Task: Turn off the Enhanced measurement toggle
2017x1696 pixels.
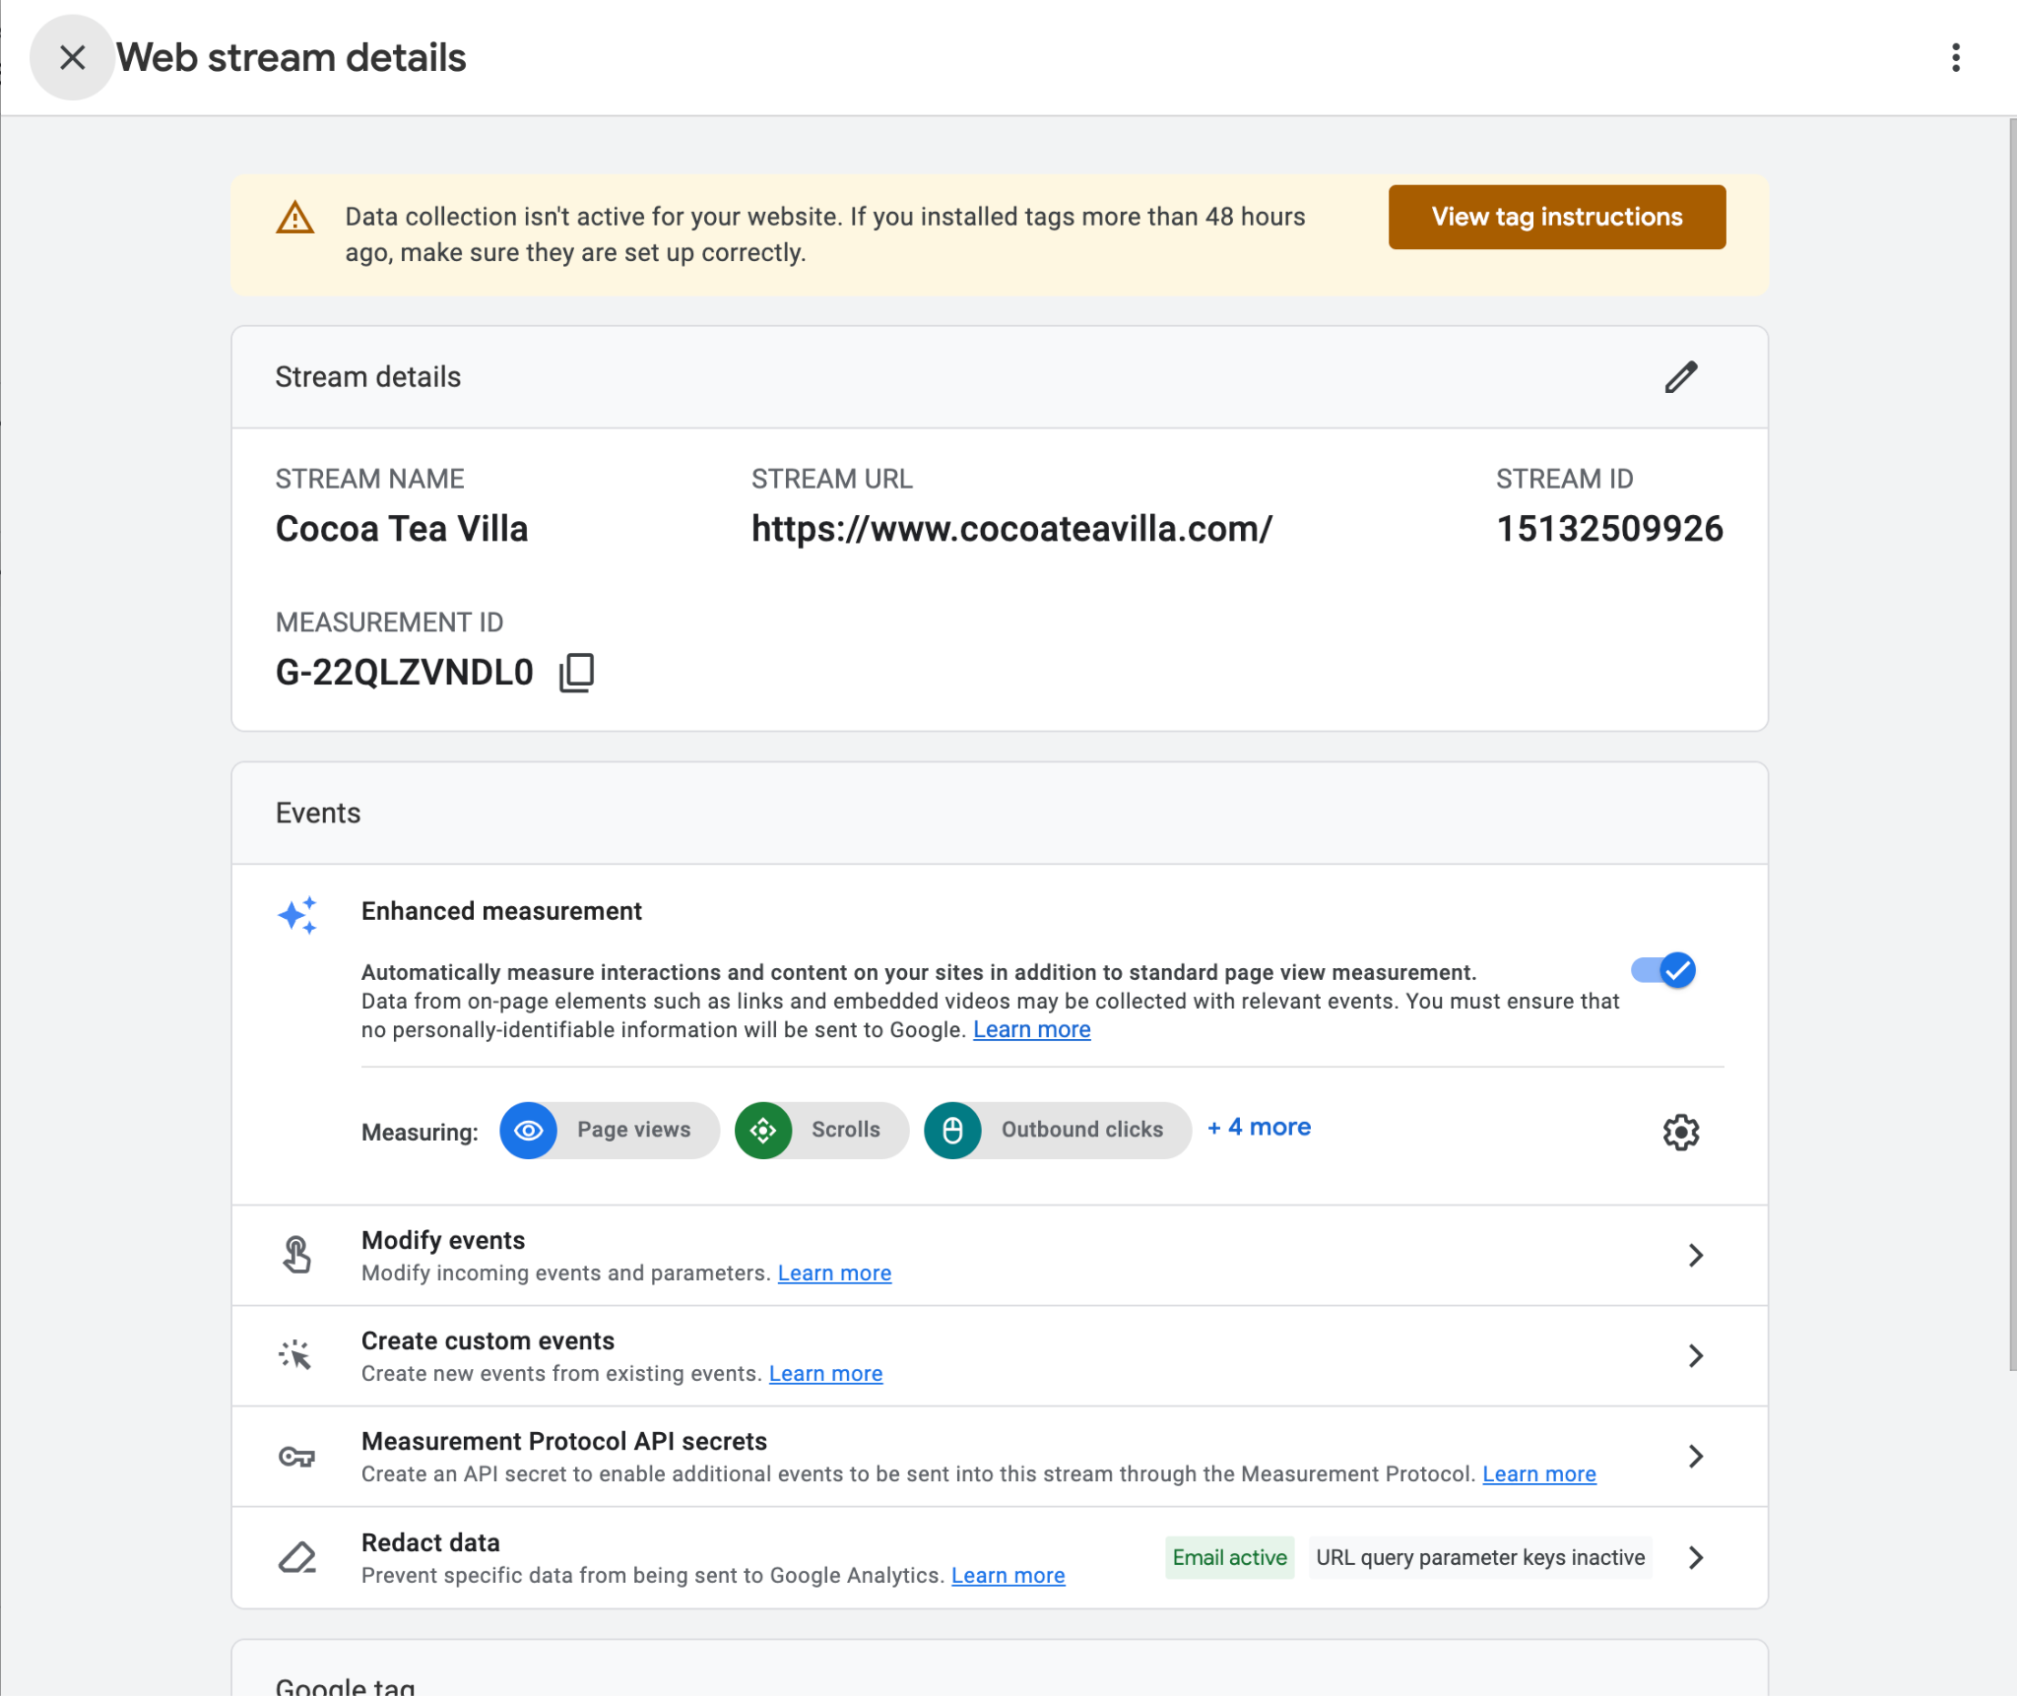Action: pyautogui.click(x=1663, y=970)
